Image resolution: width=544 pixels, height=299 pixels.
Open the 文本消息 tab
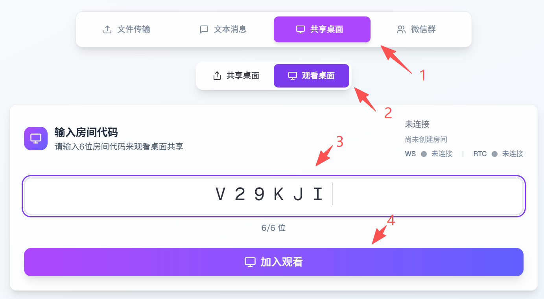(x=223, y=29)
